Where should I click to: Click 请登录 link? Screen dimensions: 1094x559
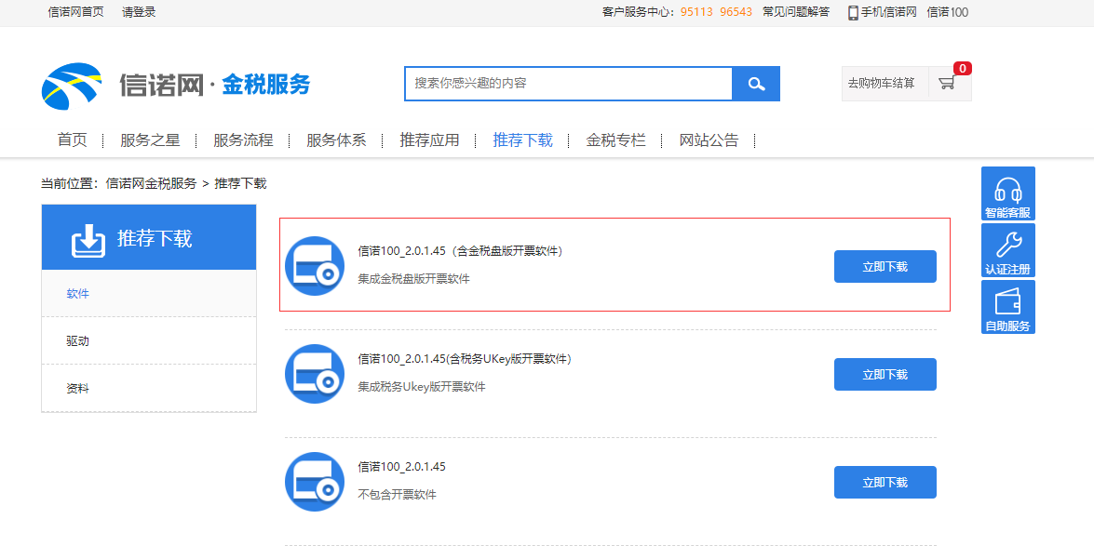139,12
